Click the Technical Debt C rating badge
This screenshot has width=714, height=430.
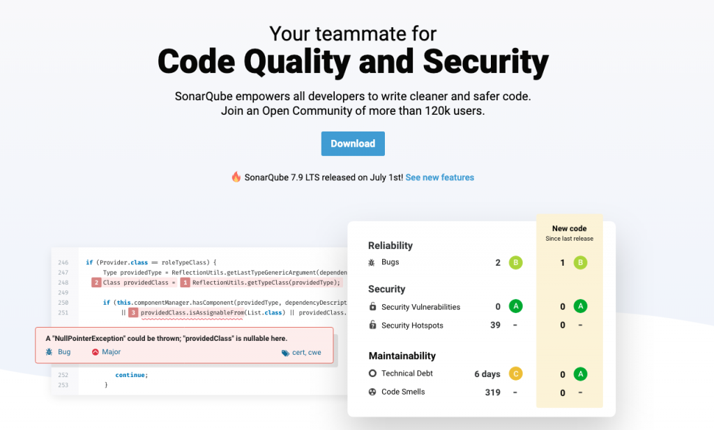click(x=515, y=374)
